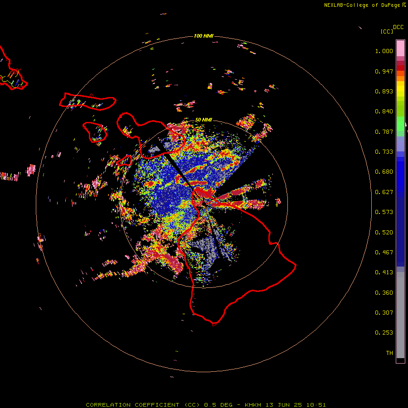Screen dimensions: 408x408
Task: Click the 100 NMI range ring label
Action: click(x=204, y=36)
